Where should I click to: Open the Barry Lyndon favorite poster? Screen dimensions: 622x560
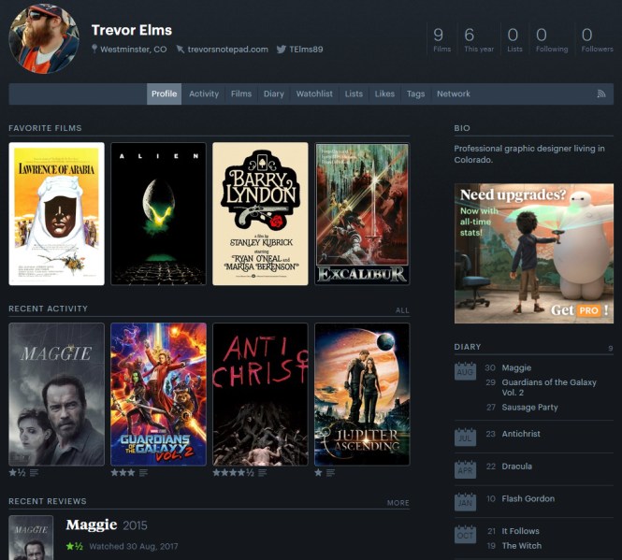260,213
